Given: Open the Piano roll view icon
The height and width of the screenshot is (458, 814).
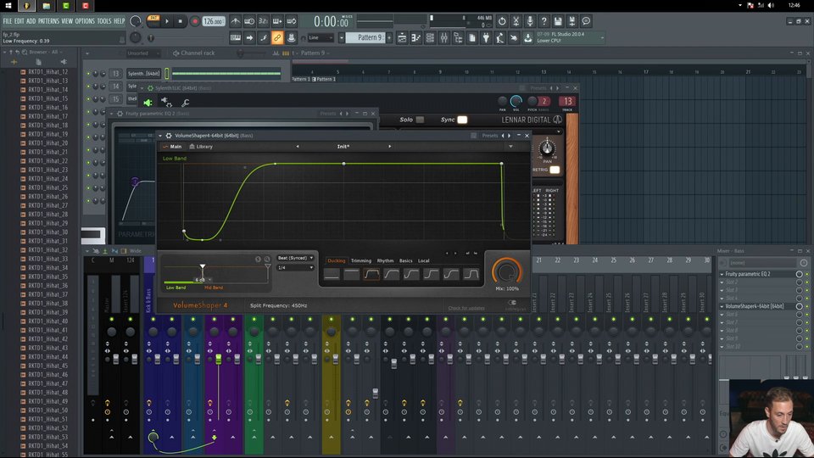Looking at the screenshot, I should [x=415, y=37].
